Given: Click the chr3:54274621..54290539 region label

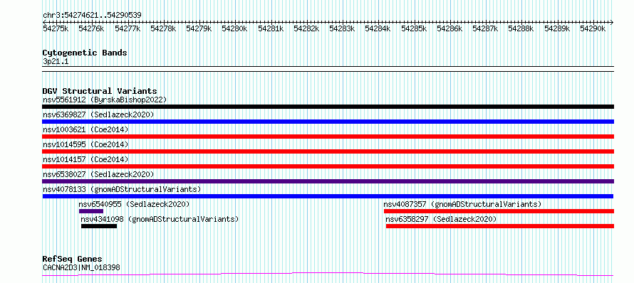Looking at the screenshot, I should click(x=92, y=16).
